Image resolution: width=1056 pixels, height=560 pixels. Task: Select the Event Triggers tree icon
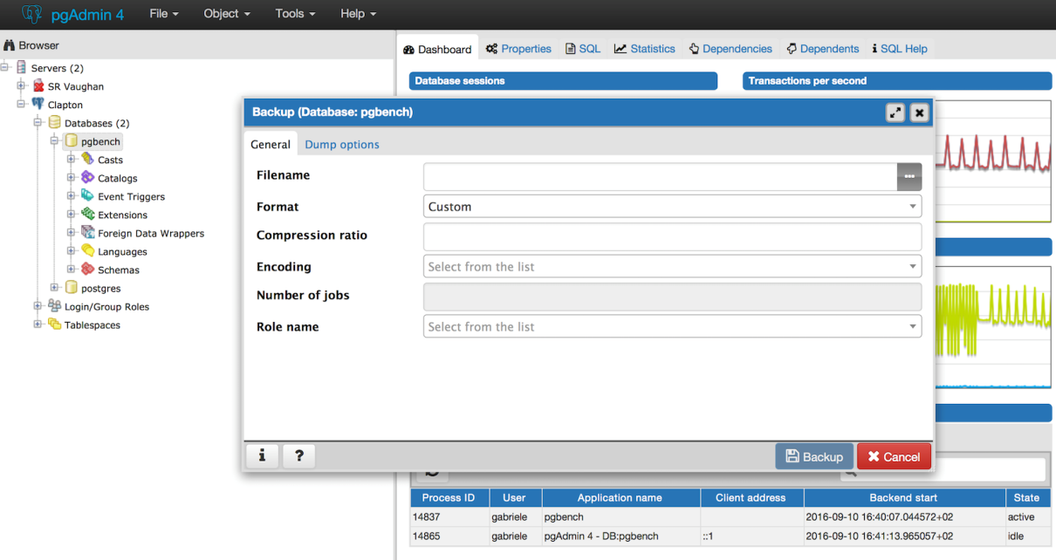tap(87, 196)
